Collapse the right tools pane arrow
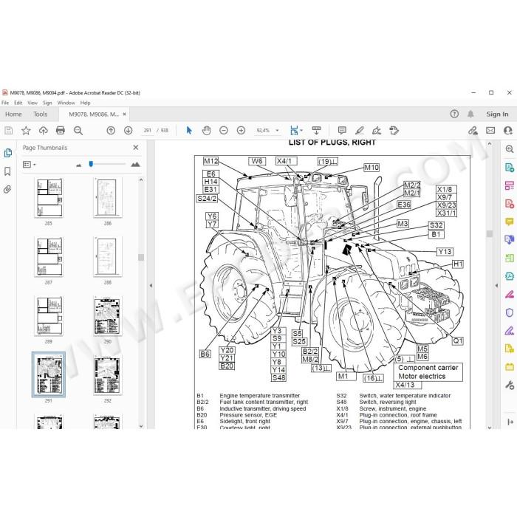The width and height of the screenshot is (517, 517). [496, 286]
